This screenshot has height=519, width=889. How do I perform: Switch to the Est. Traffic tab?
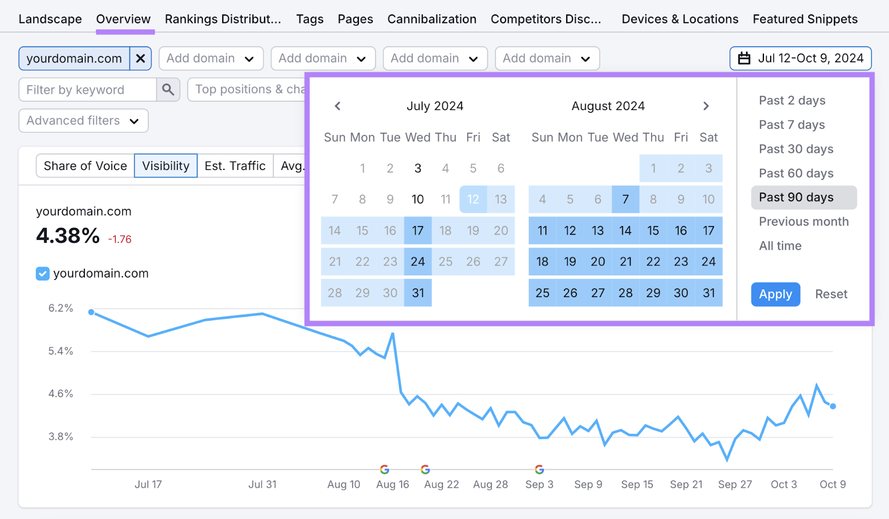point(235,165)
